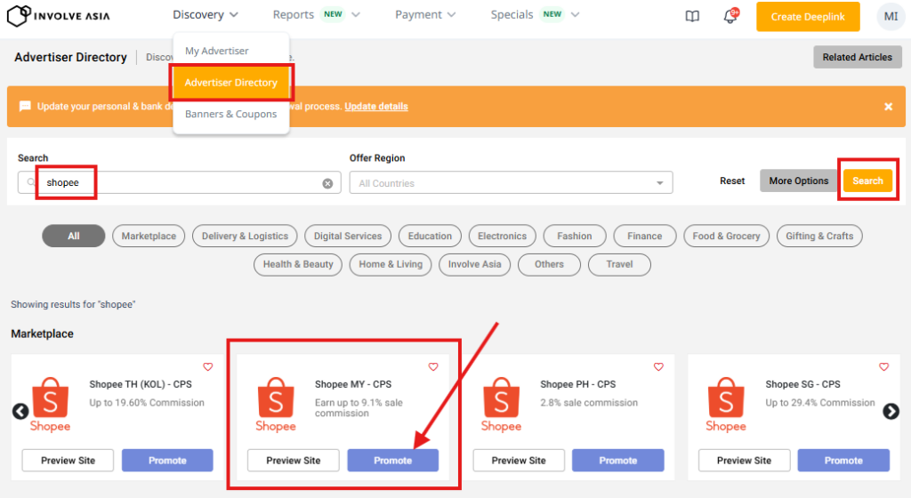Click the Create Deeplink button
The image size is (911, 498).
click(x=808, y=17)
